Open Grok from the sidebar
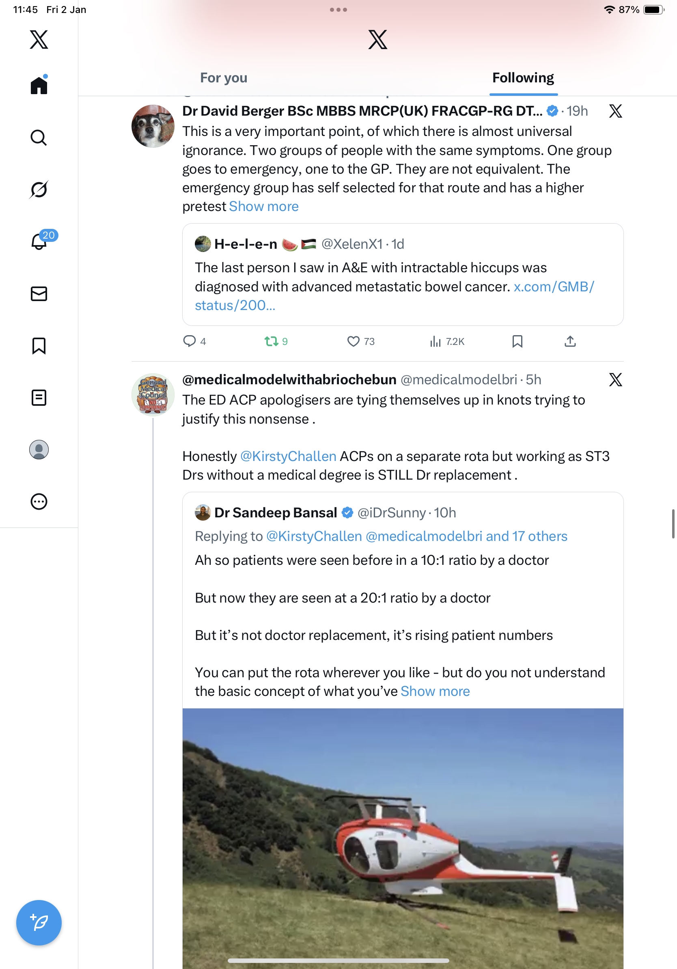 click(39, 189)
